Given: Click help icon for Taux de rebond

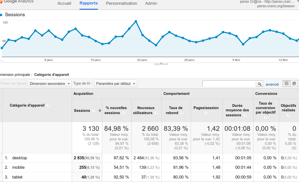Looking at the screenshot, I should (x=182, y=113).
